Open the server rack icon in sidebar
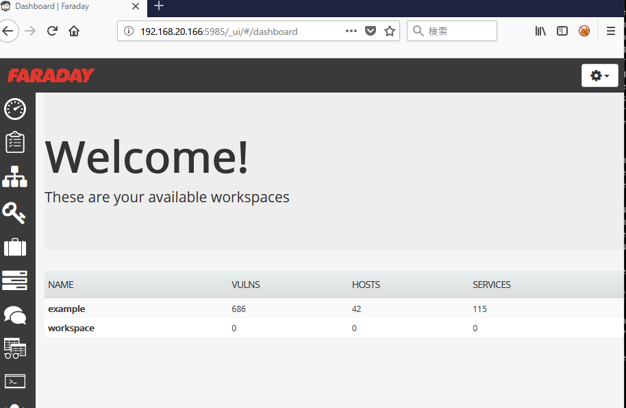This screenshot has height=408, width=626. click(x=15, y=280)
